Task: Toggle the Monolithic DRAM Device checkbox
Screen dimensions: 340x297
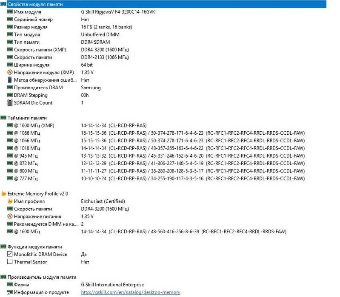Action: pos(10,254)
